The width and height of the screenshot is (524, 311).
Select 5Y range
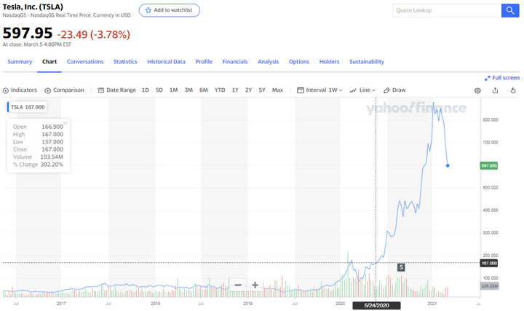coord(262,90)
